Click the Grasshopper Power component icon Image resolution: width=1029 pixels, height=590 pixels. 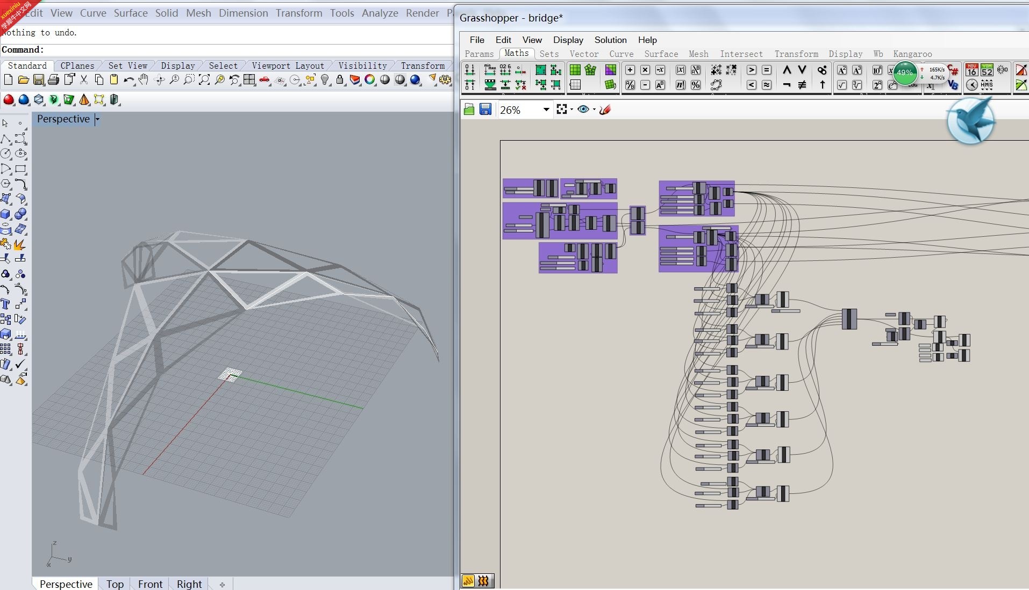coord(660,85)
